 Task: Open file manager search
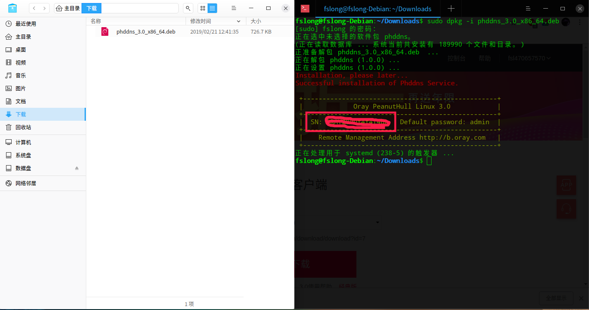(x=188, y=8)
